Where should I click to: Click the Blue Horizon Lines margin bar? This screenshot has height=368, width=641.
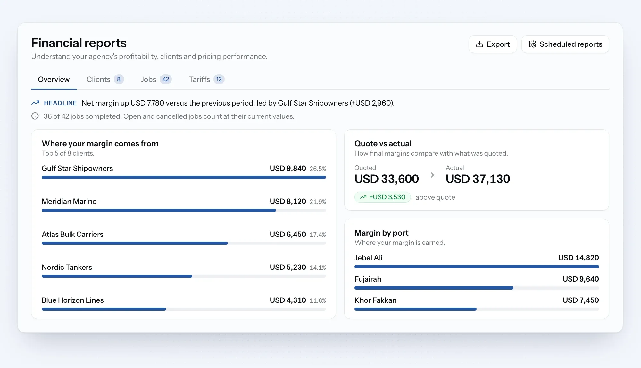tap(184, 309)
